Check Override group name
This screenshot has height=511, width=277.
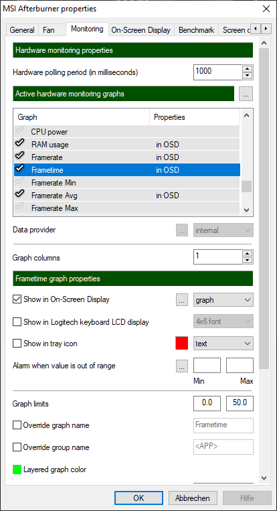[17, 447]
